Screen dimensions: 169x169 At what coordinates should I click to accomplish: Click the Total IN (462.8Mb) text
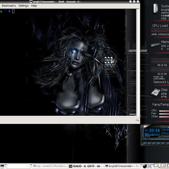[159, 78]
